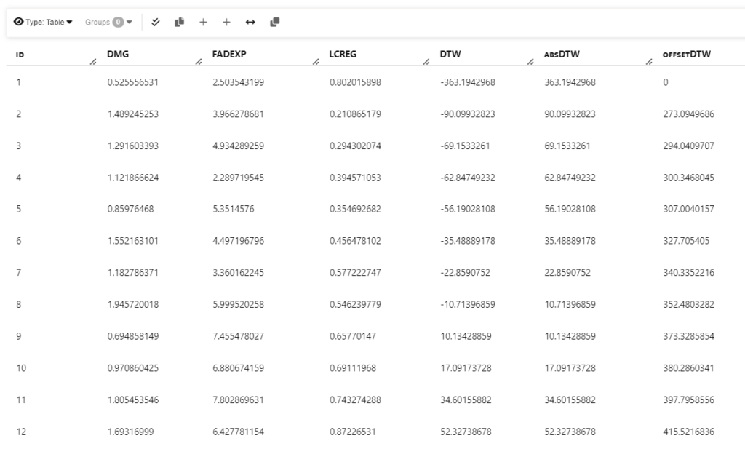Click the resize handle left of DMG header
Image resolution: width=745 pixels, height=465 pixels.
point(92,62)
